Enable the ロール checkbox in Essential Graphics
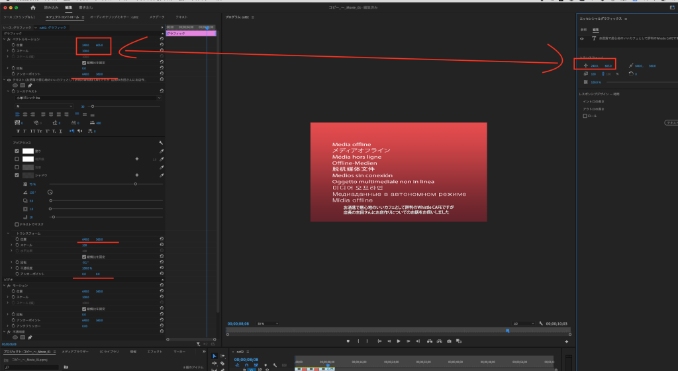The image size is (678, 371). 585,116
